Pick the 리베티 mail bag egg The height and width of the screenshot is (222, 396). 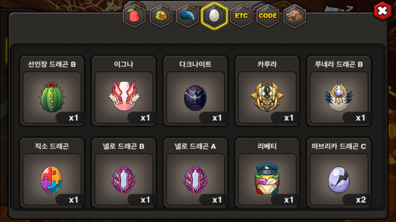(x=267, y=173)
